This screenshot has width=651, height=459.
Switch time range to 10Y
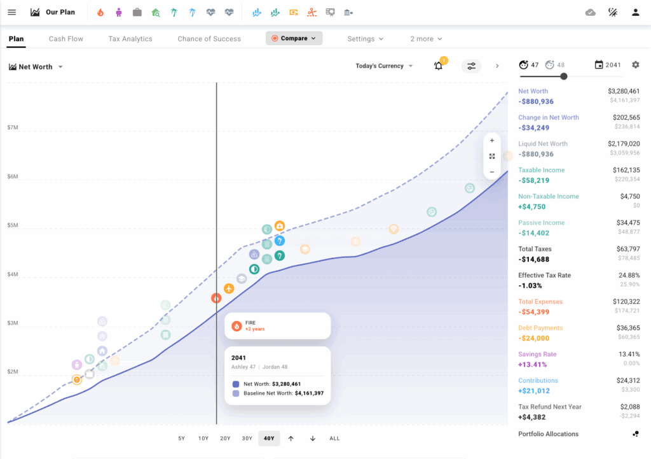click(203, 438)
